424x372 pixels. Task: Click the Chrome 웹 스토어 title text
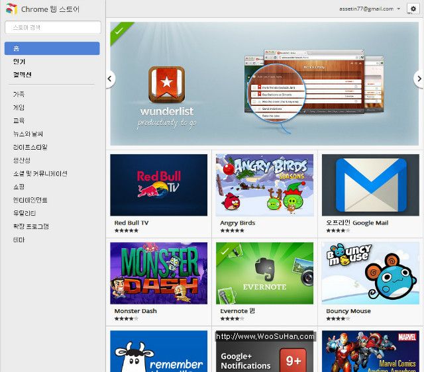50,9
